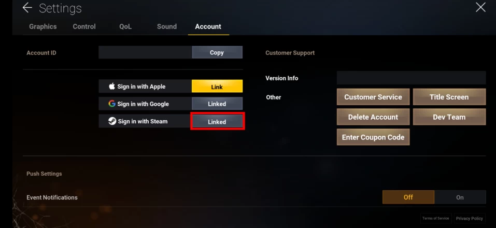The image size is (496, 228).
Task: Open the Graphics tab
Action: coord(42,26)
